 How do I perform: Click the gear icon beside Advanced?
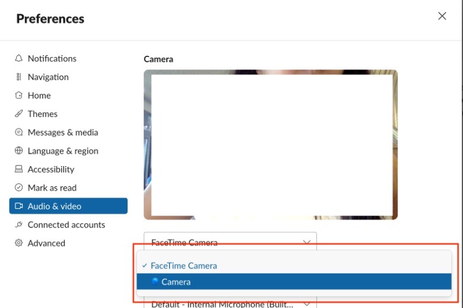[19, 243]
